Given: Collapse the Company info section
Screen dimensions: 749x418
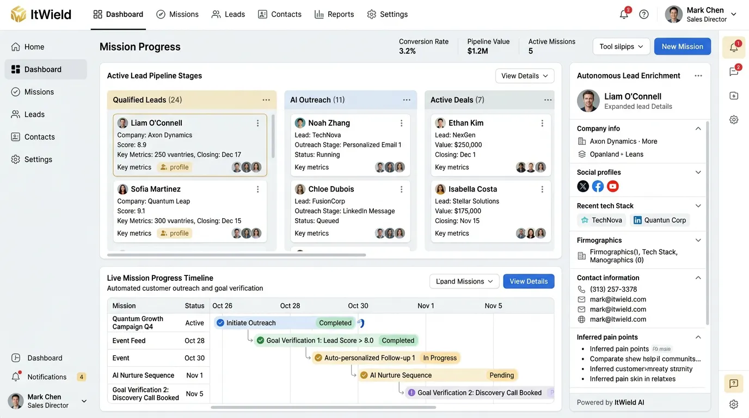Looking at the screenshot, I should [x=698, y=128].
